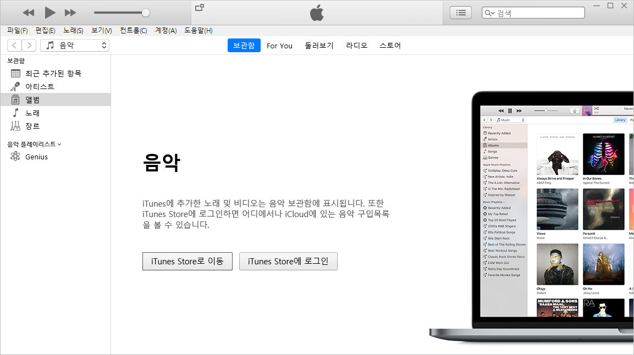
Task: Open the 컨트롤(C) menu
Action: (x=134, y=30)
